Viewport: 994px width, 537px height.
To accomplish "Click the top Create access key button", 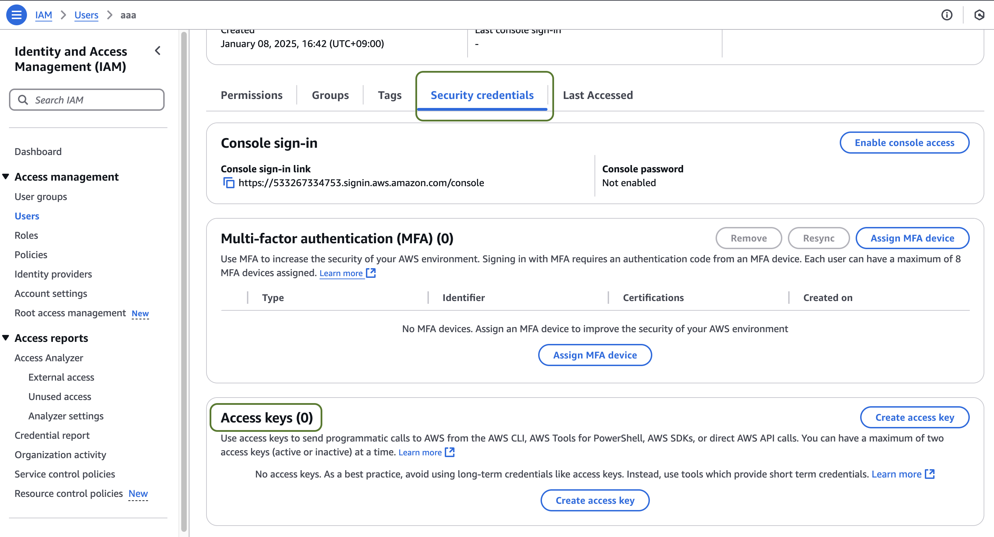I will click(x=914, y=417).
